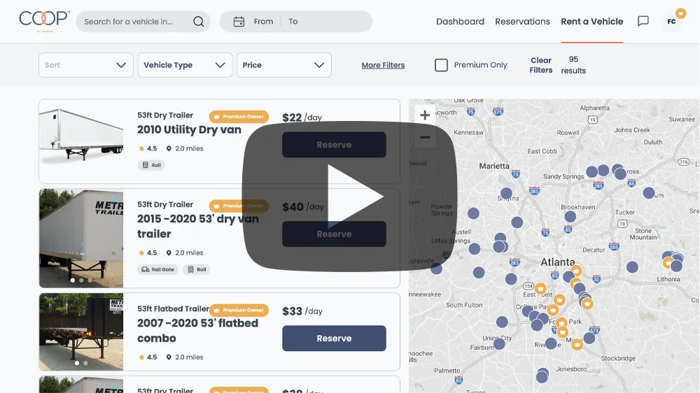This screenshot has height=393, width=700.
Task: Select the Rent a Vehicle tab
Action: [x=592, y=22]
